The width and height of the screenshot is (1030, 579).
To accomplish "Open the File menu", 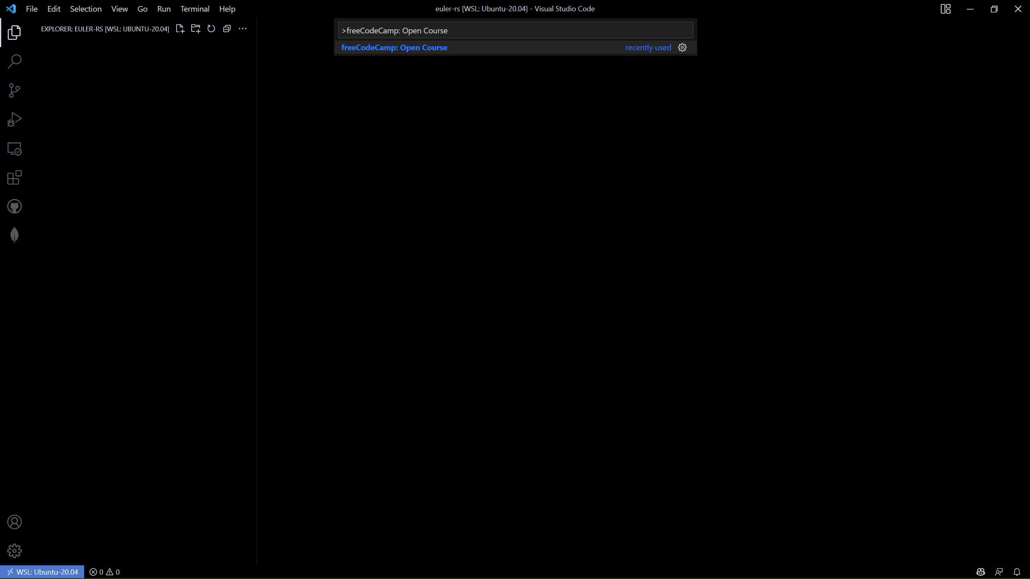I will (x=32, y=9).
